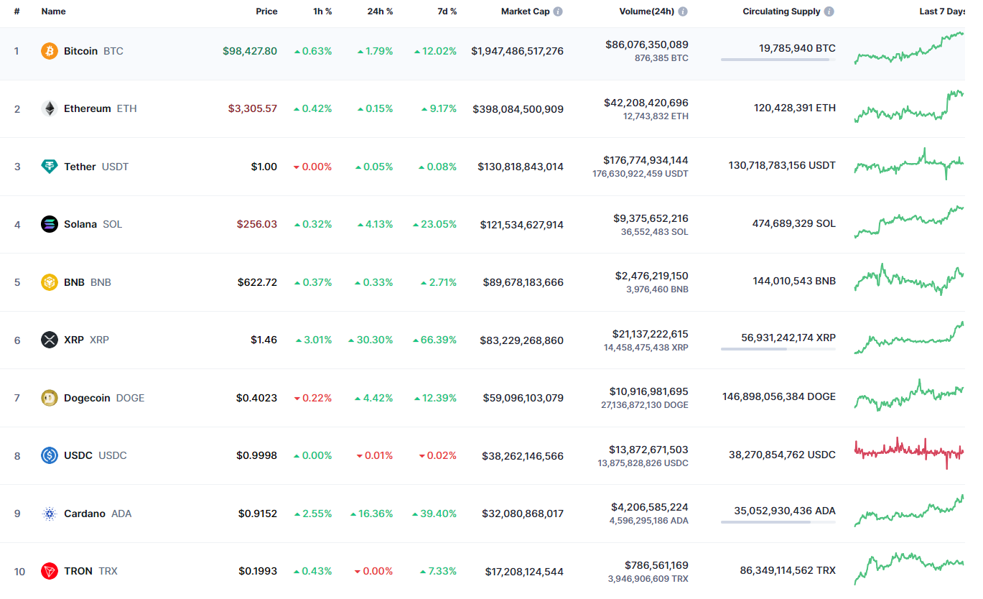This screenshot has height=599, width=983.
Task: Click the BNB logo icon
Action: tap(49, 282)
